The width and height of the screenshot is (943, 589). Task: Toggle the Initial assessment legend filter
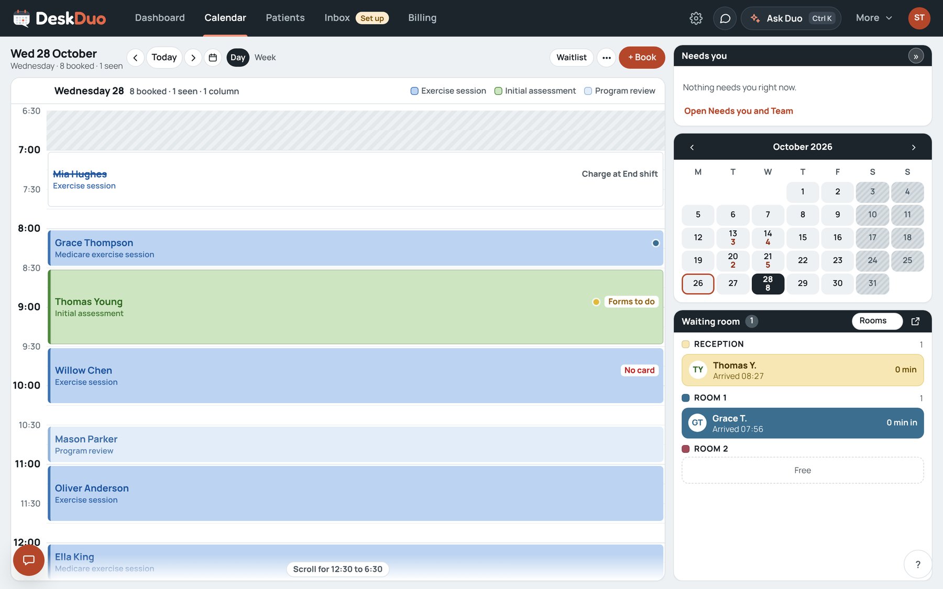(x=535, y=91)
